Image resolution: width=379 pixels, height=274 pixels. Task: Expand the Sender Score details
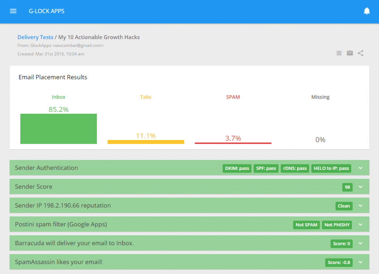pos(360,187)
